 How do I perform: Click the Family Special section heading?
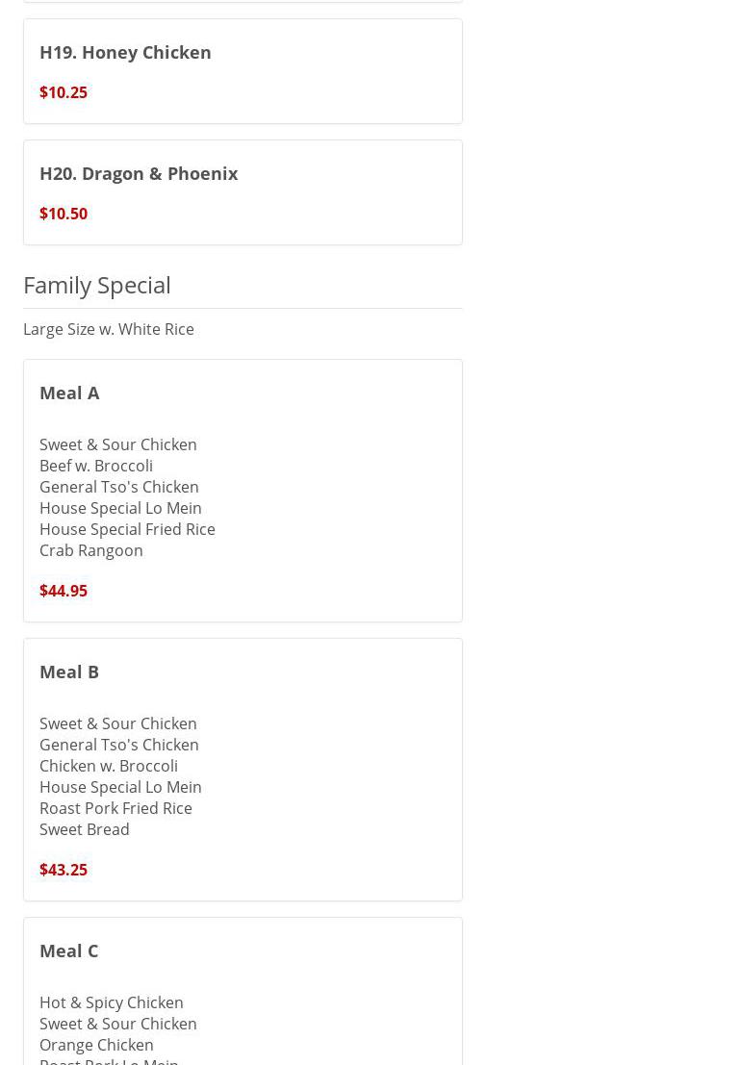coord(97,285)
